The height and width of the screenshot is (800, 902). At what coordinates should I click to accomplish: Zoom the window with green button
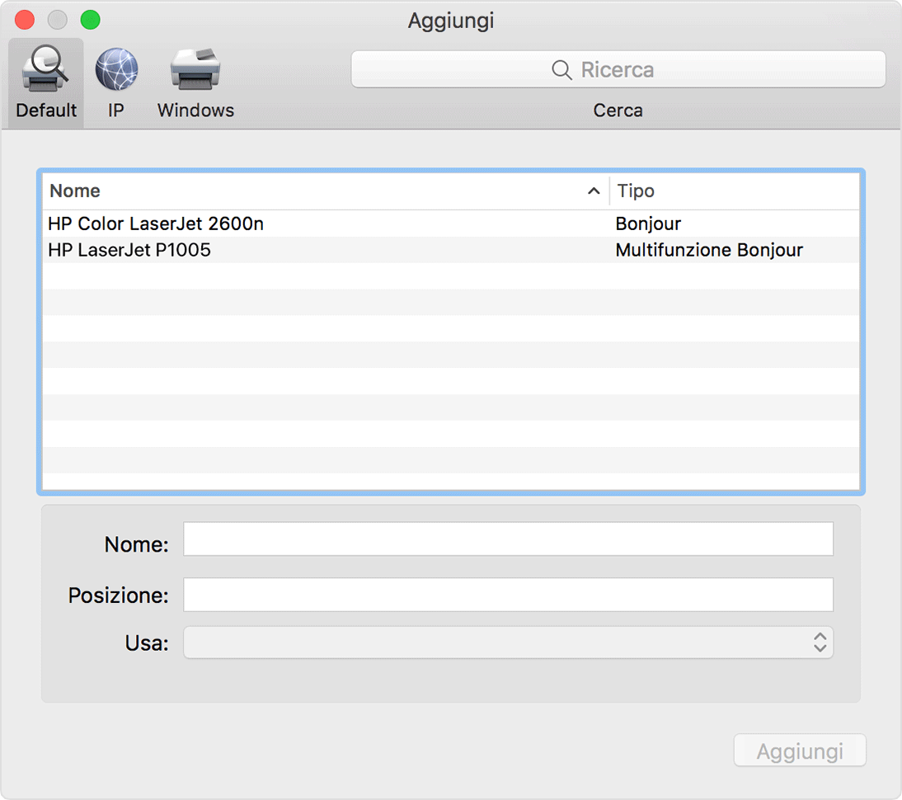tap(91, 20)
